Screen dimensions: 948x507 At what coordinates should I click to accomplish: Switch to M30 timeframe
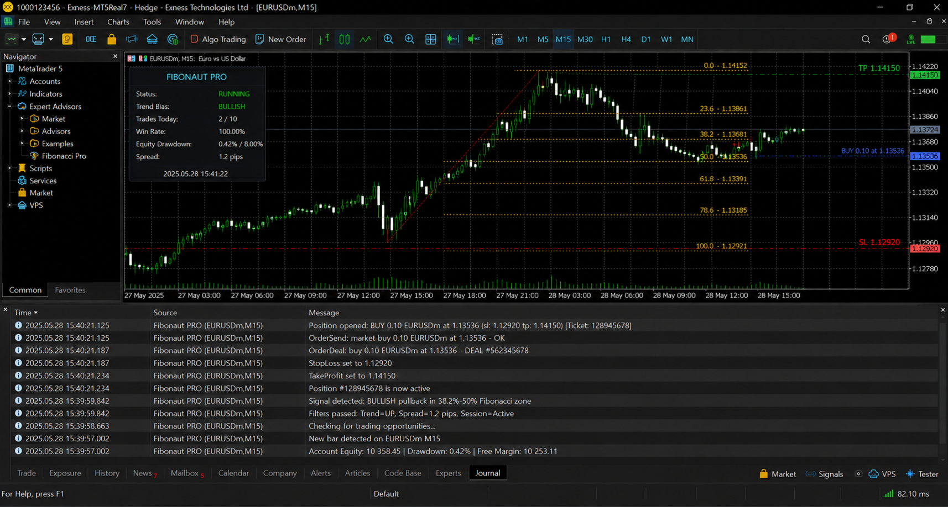click(x=585, y=39)
